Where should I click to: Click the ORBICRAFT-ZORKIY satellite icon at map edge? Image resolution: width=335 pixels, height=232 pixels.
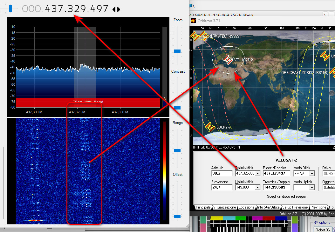pos(333,72)
